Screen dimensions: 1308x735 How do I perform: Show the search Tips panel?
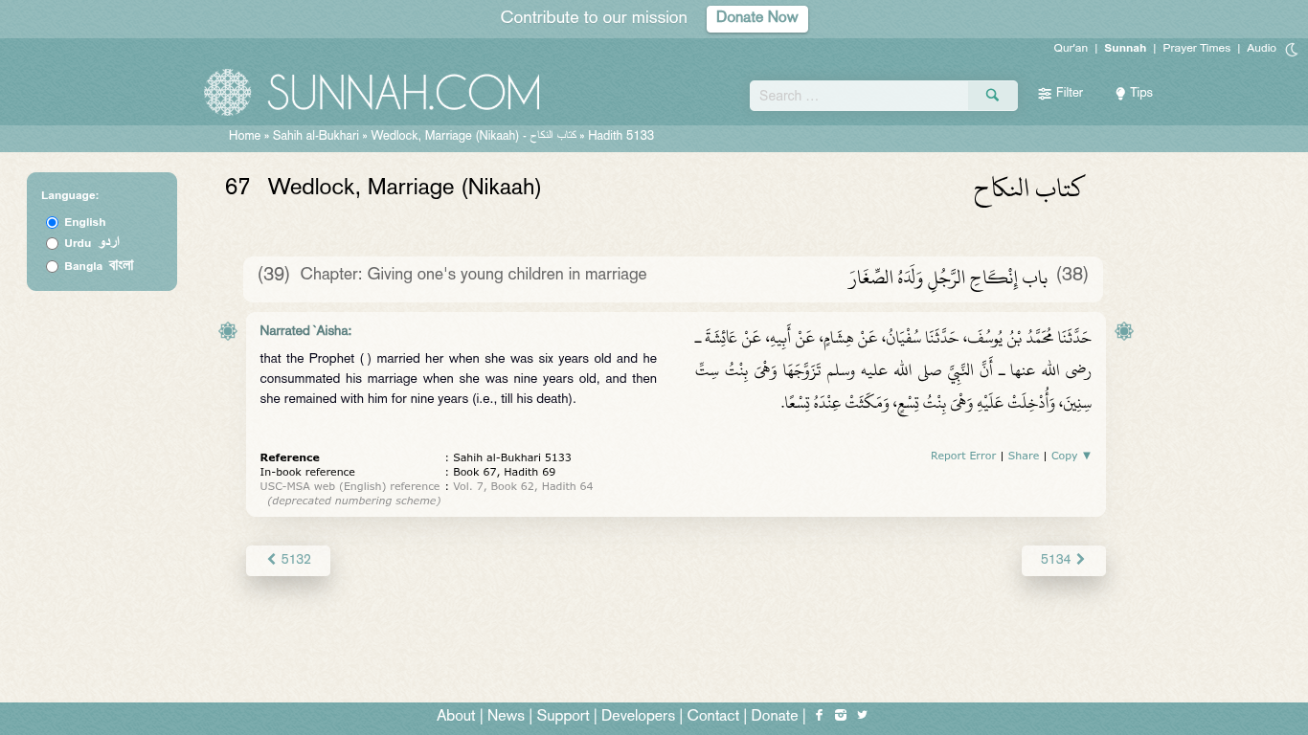pos(1134,94)
